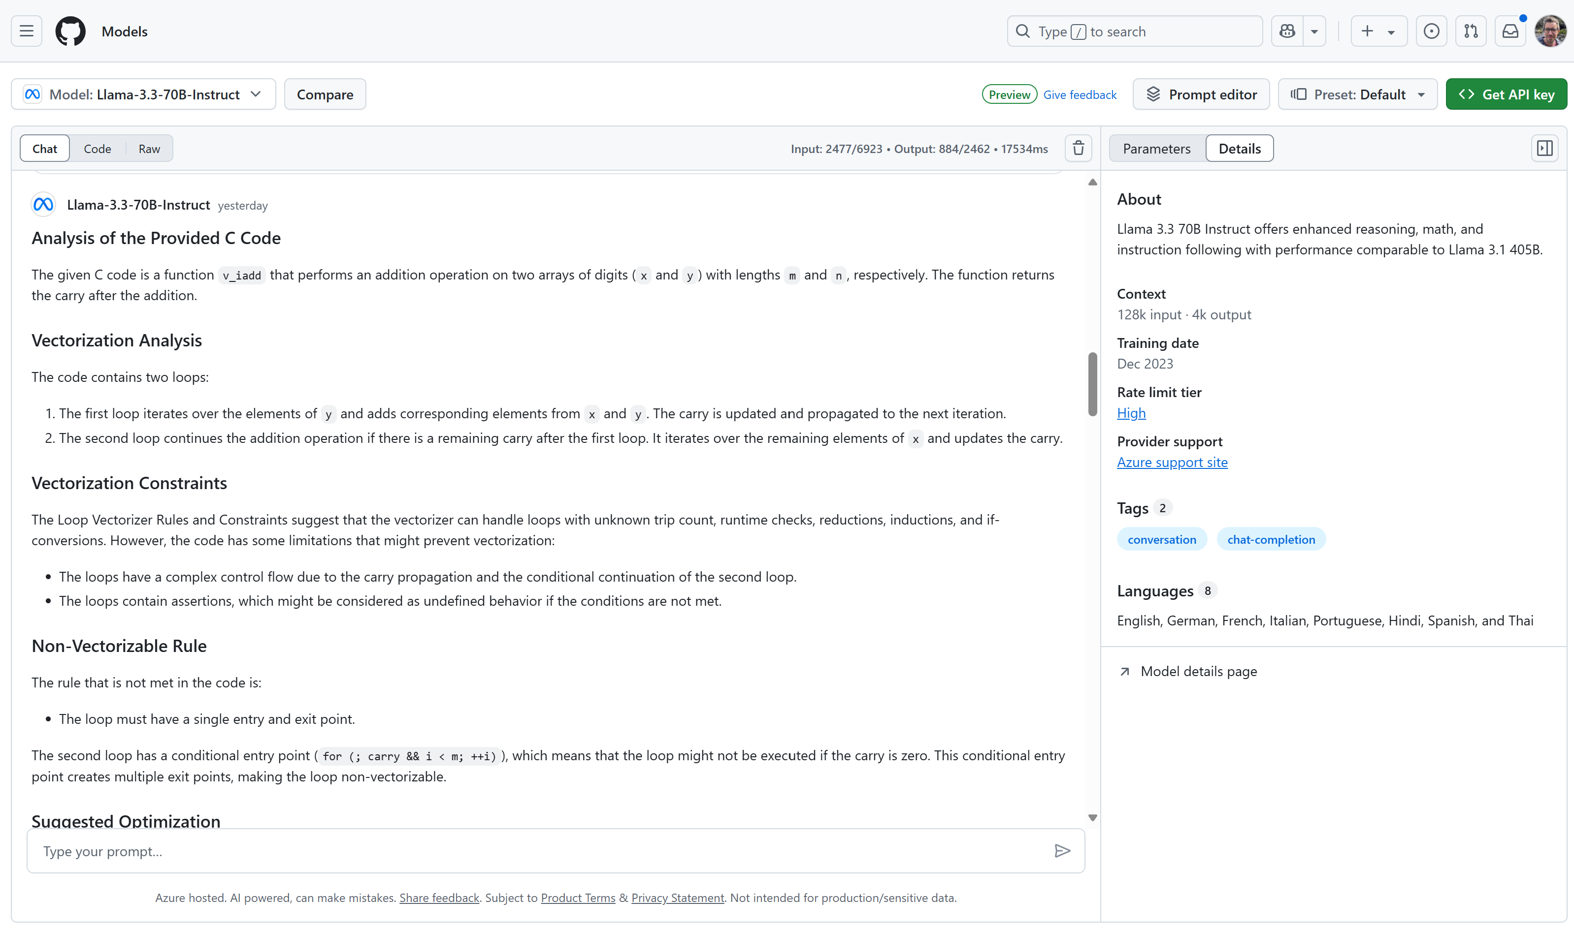Image resolution: width=1574 pixels, height=930 pixels.
Task: Open the hamburger navigation menu
Action: (26, 31)
